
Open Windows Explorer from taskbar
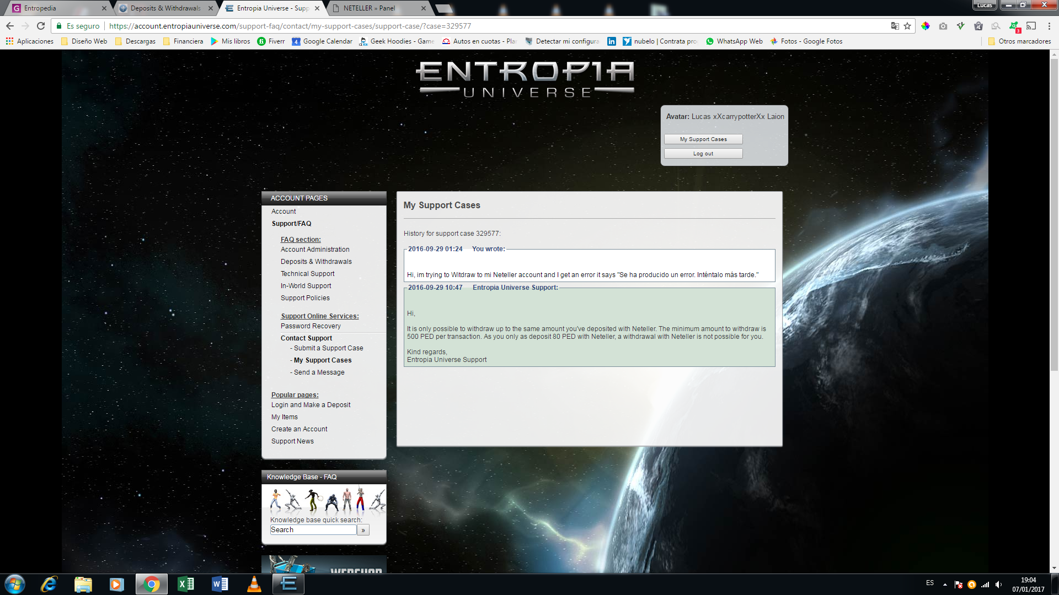83,585
